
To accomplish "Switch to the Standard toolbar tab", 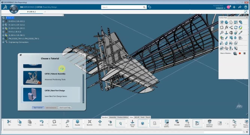I will pos(105,117).
